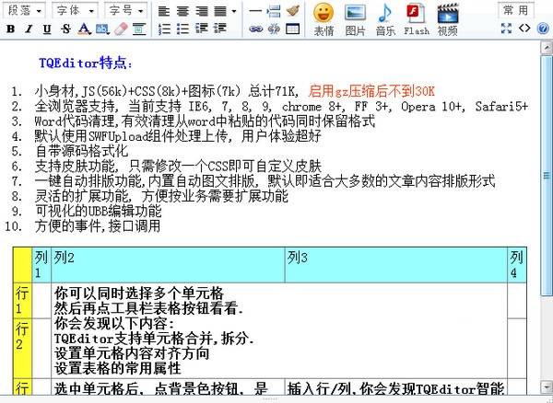Toggle underline formatting
The width and height of the screenshot is (553, 403).
click(47, 29)
